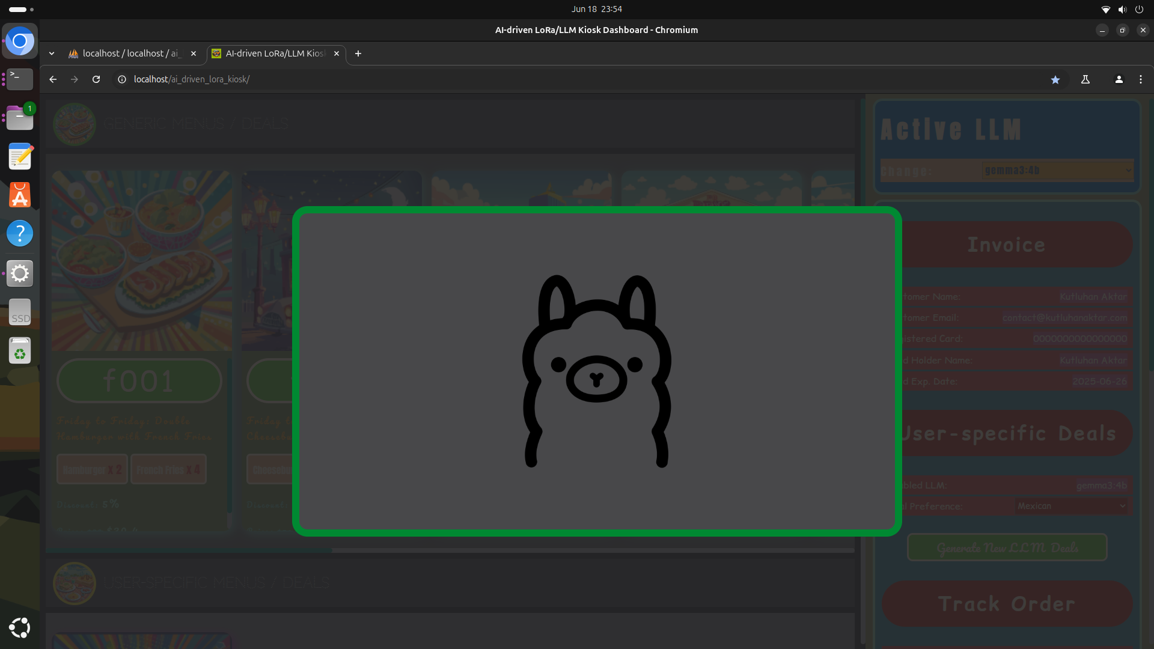1154x649 pixels.
Task: Reload the kiosk dashboard page
Action: tap(96, 79)
